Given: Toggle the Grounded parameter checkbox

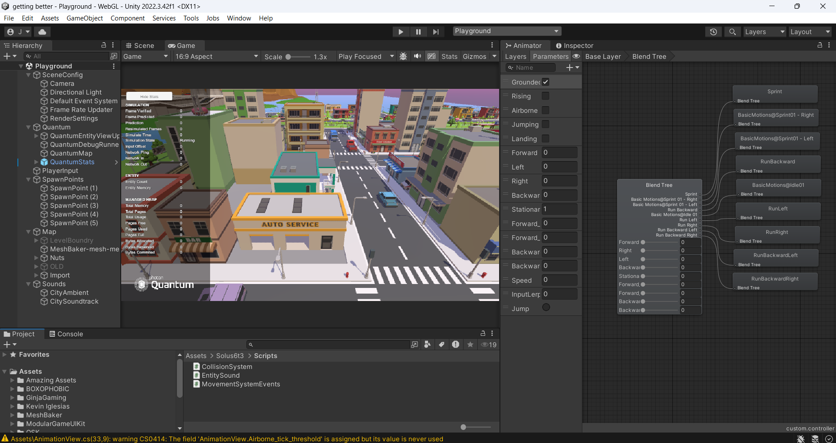Looking at the screenshot, I should click(x=545, y=82).
